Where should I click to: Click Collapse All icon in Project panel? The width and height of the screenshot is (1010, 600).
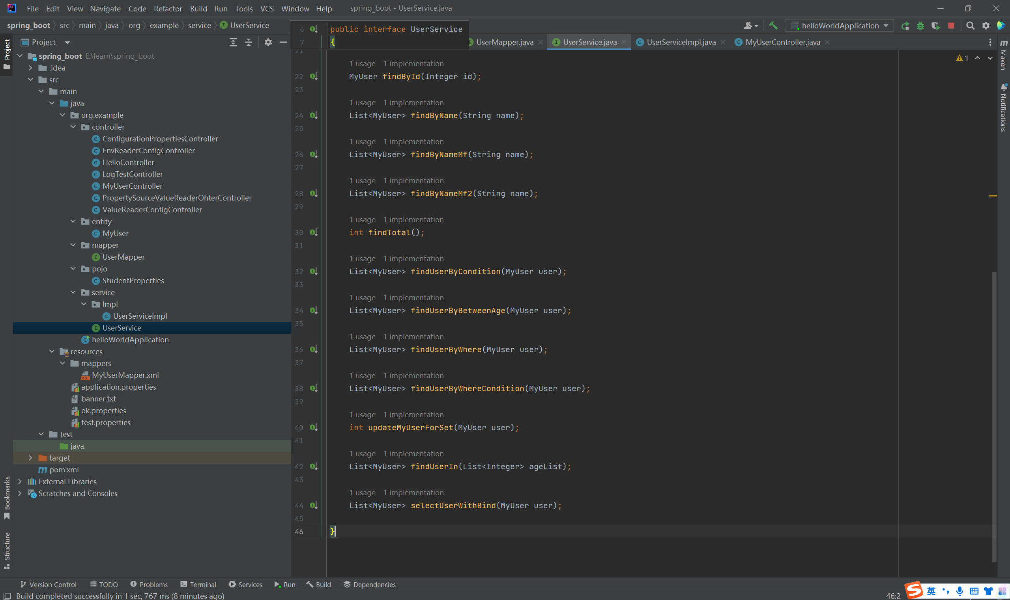pos(248,42)
